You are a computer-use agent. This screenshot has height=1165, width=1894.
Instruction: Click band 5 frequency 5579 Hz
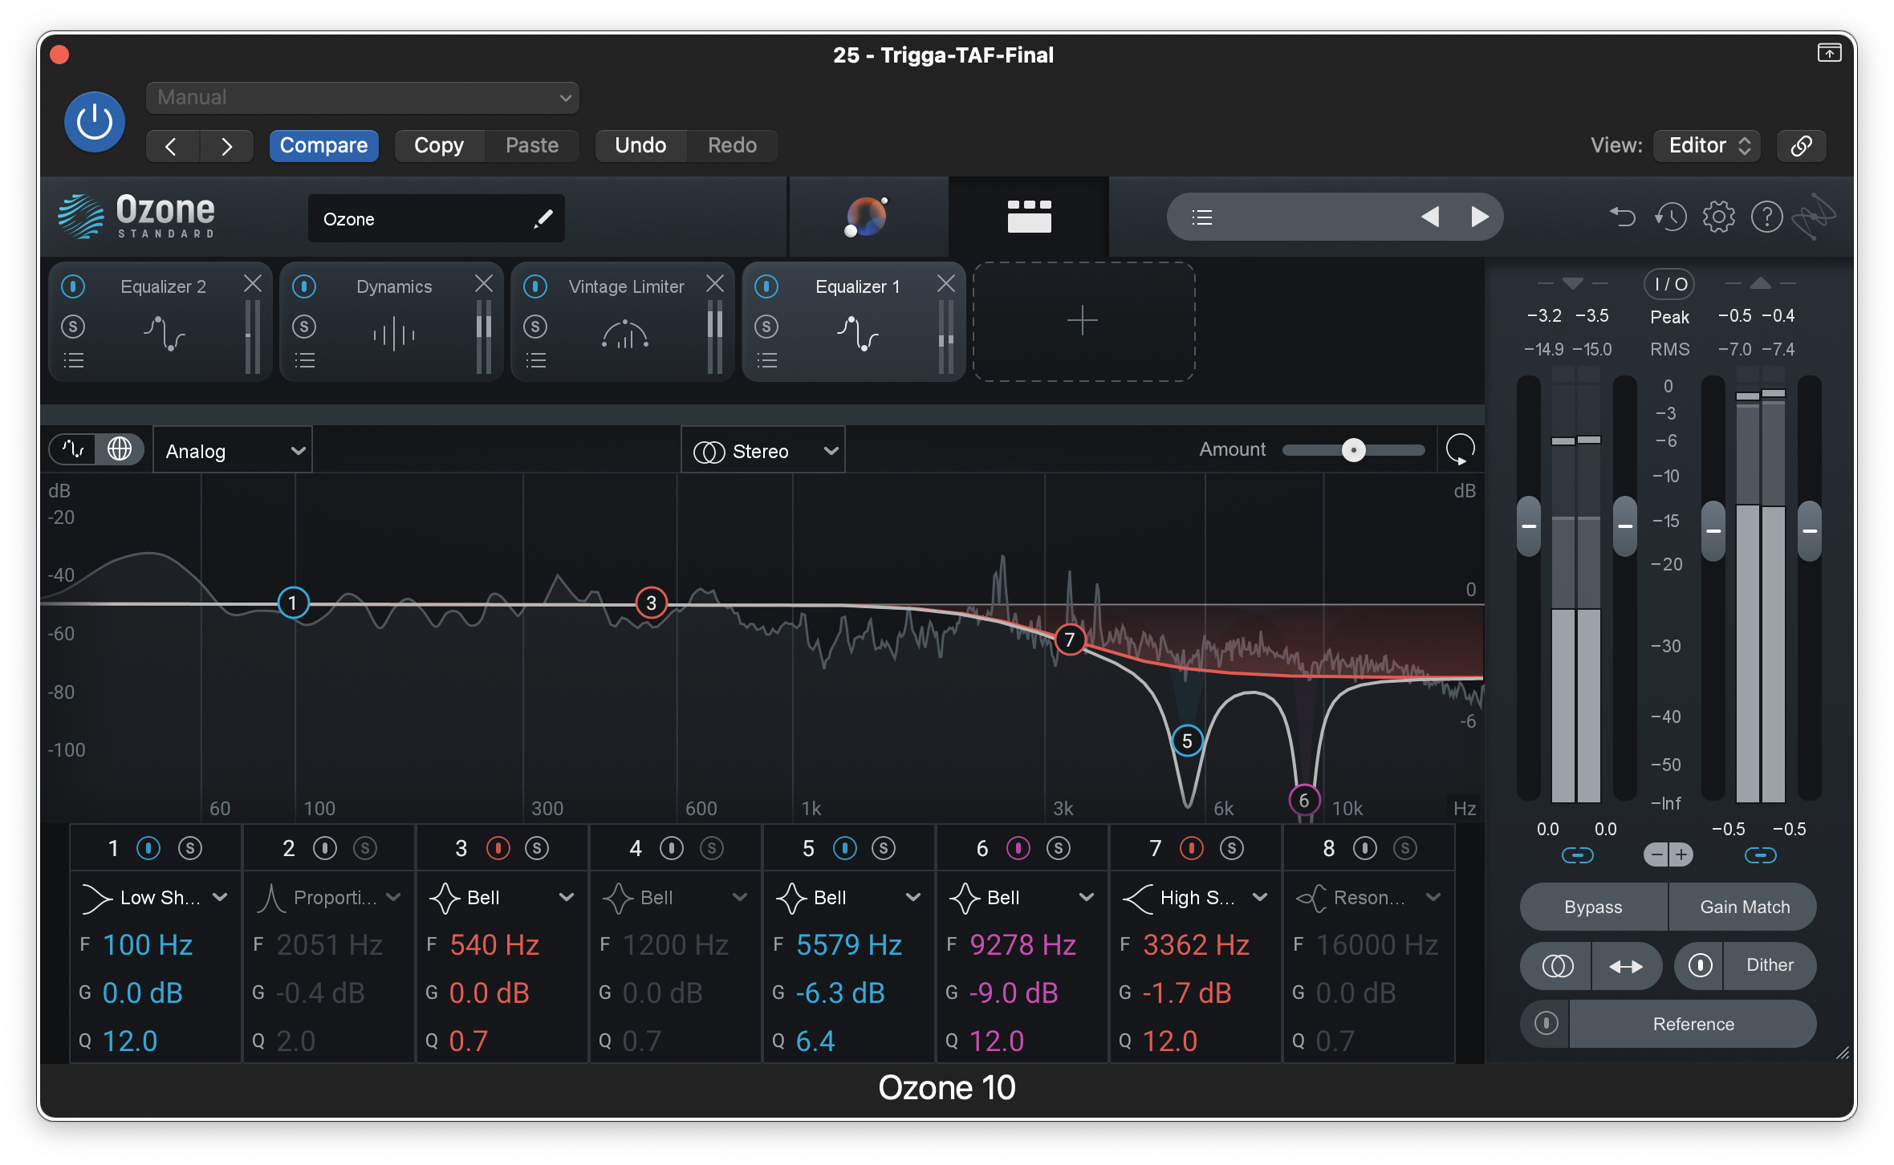[849, 945]
